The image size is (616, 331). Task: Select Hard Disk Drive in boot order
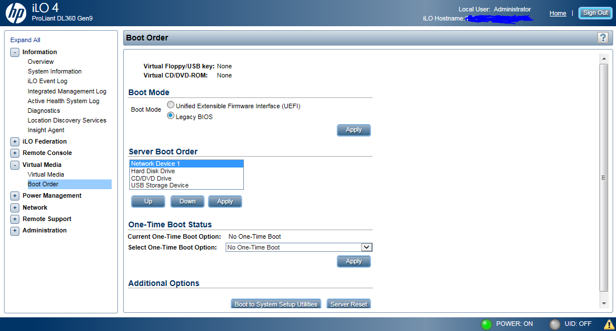(186, 171)
